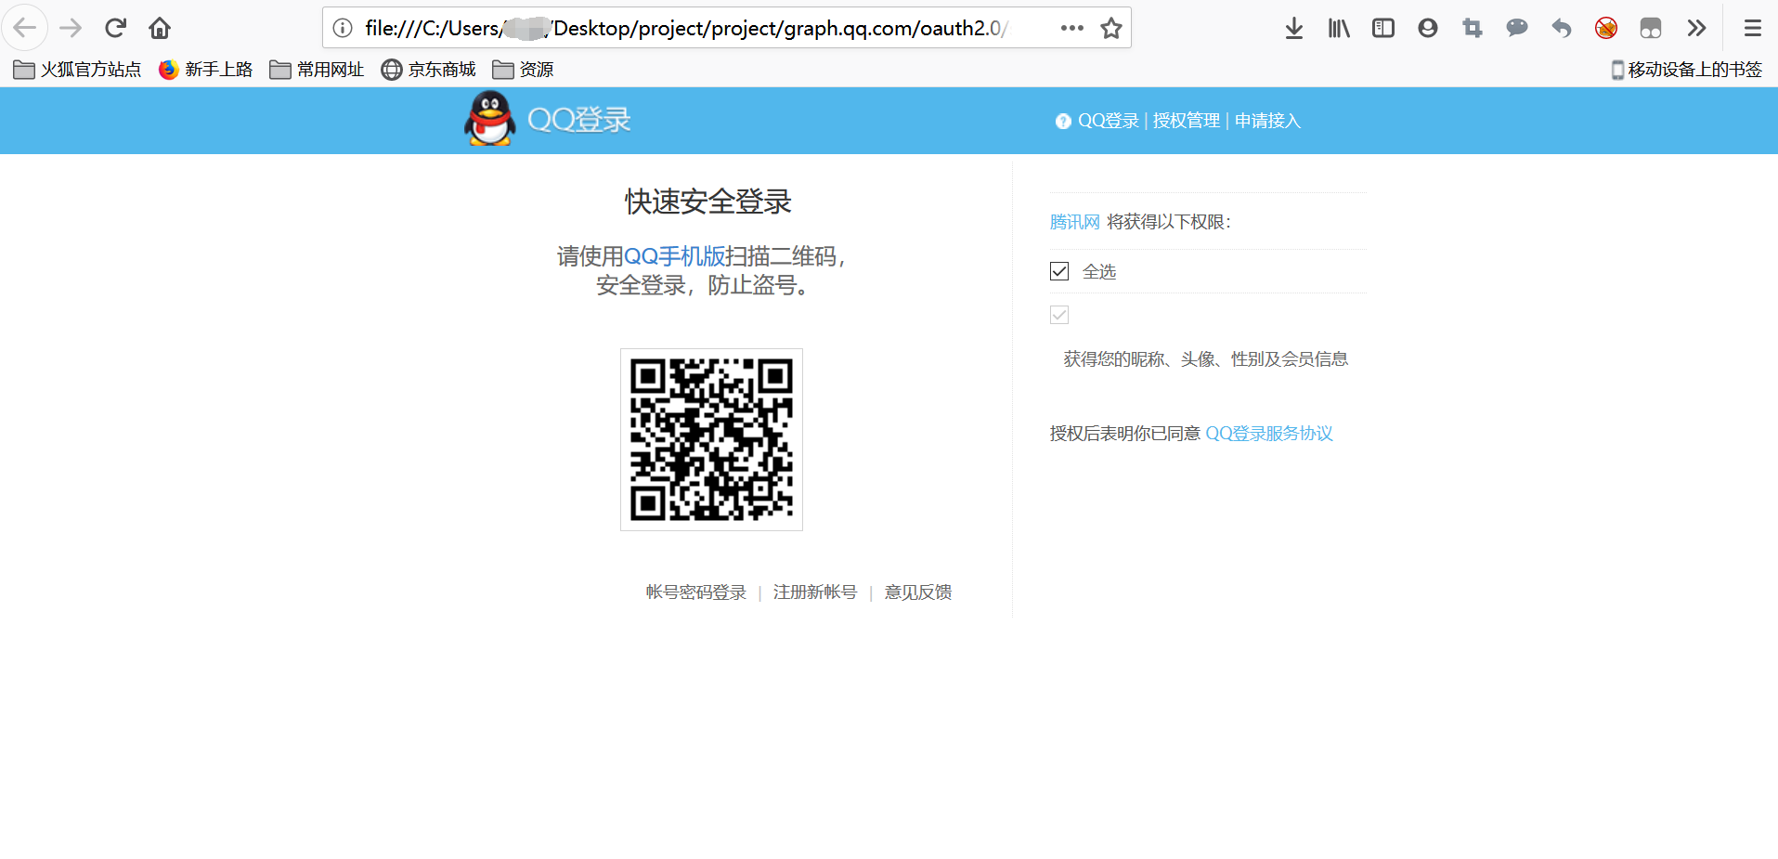1778x859 pixels.
Task: Open the Firefox Account menu
Action: (x=1427, y=28)
